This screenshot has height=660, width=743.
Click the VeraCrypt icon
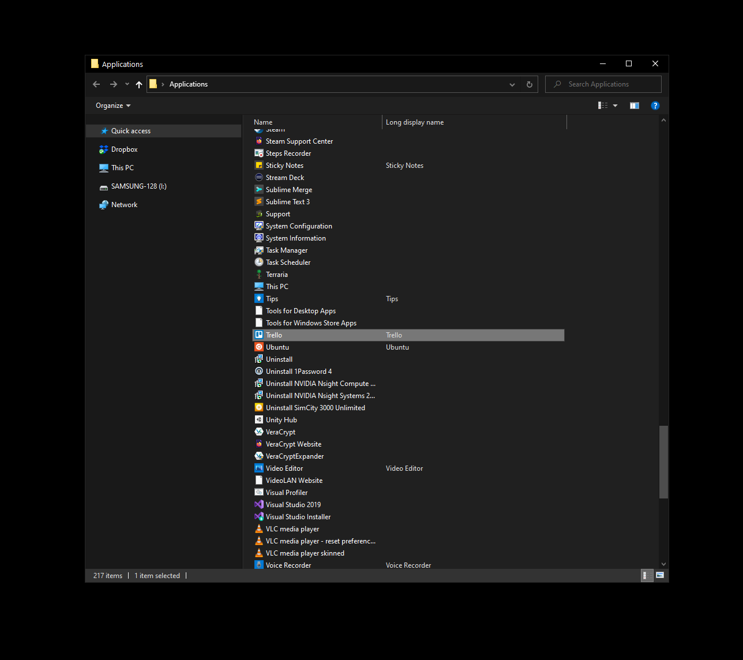[x=259, y=432]
